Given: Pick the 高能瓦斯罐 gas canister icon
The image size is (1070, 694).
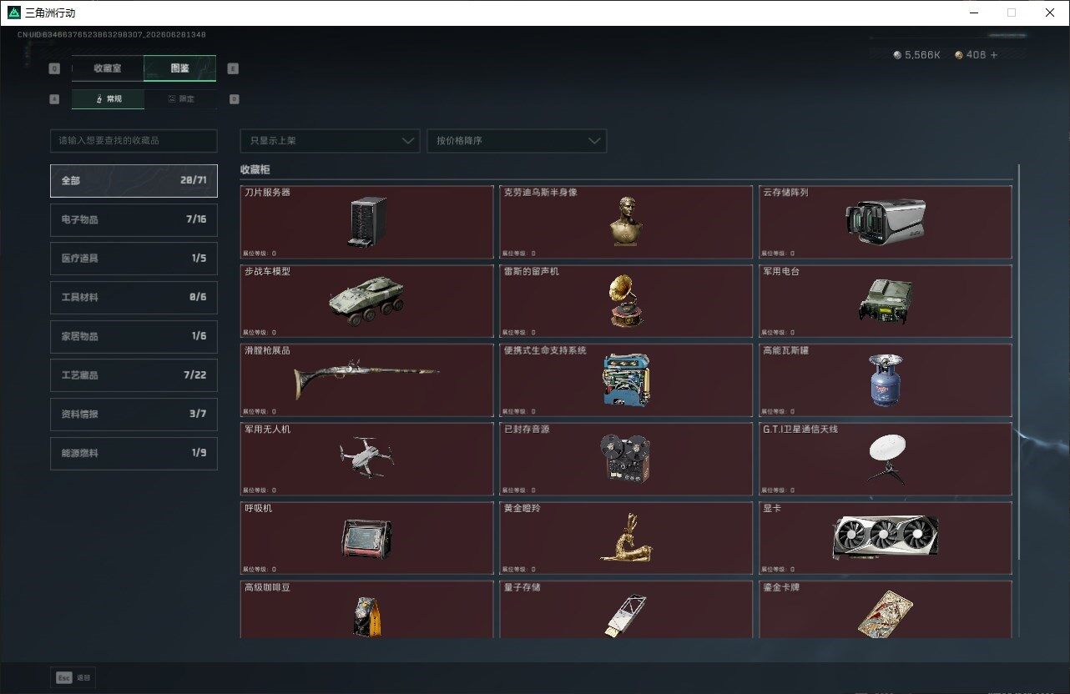Looking at the screenshot, I should (x=886, y=380).
